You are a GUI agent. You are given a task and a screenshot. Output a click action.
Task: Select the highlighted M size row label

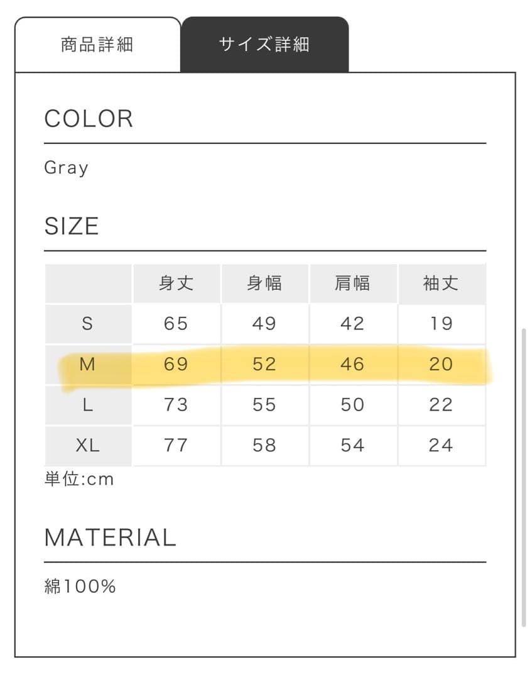(x=88, y=364)
